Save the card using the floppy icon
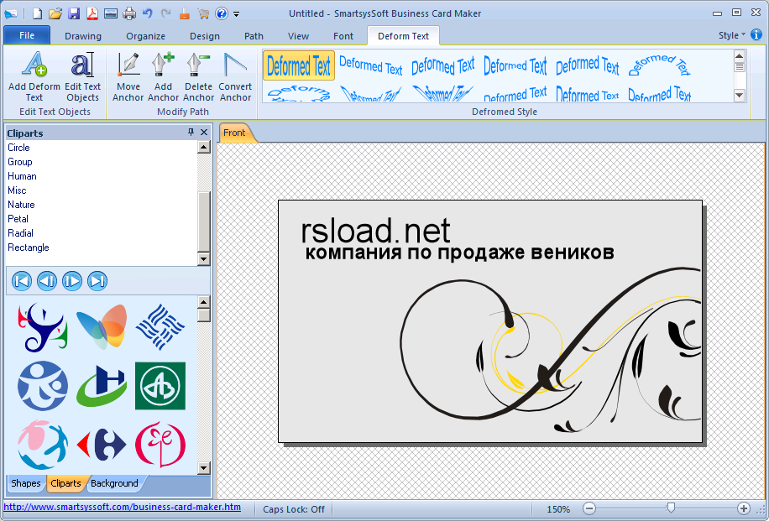This screenshot has height=521, width=769. [x=74, y=13]
